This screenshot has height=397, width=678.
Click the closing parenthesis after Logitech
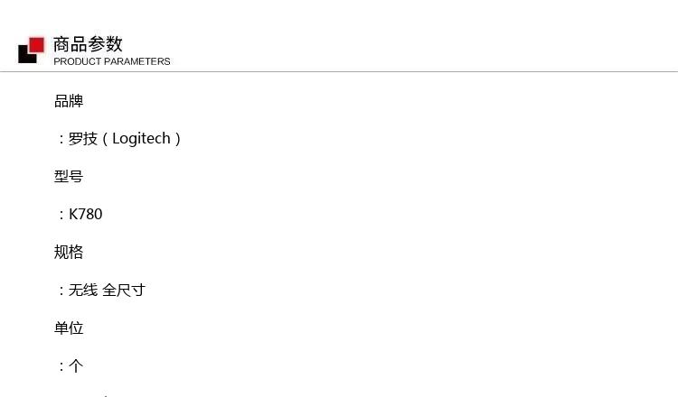point(178,139)
